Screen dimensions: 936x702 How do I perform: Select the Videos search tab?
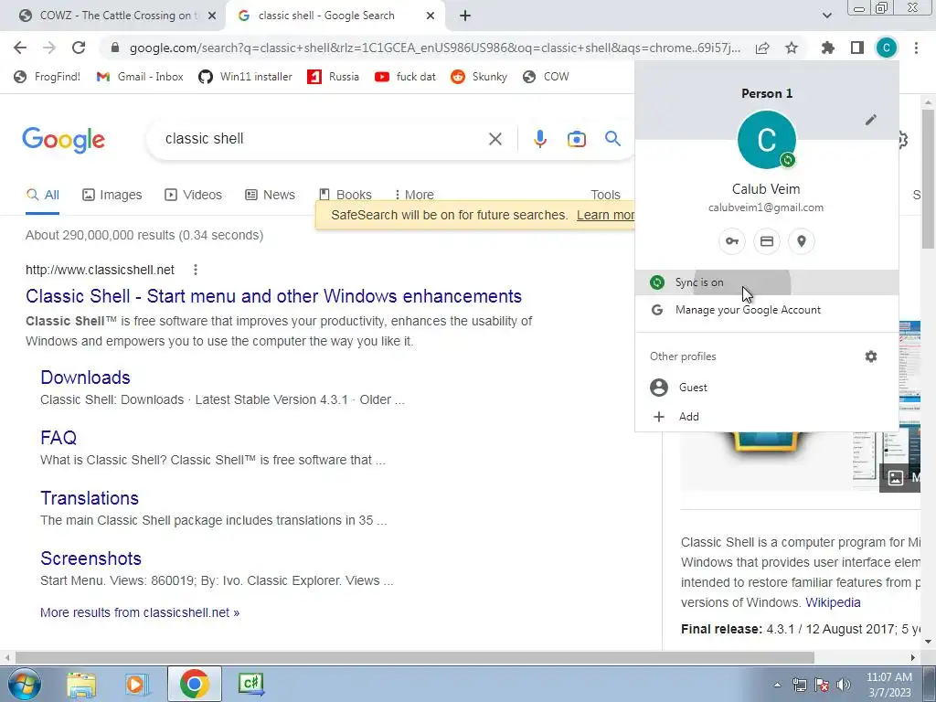pos(193,195)
